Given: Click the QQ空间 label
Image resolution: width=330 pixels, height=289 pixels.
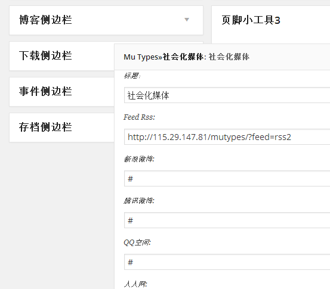Looking at the screenshot, I should pos(137,243).
